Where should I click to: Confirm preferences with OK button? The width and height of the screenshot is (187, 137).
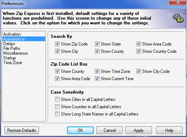80,130
